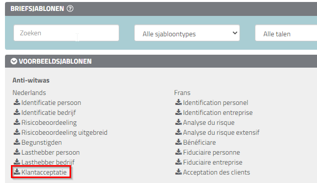317x183 pixels.
Task: Open the Risicobeoordeeling template link
Action: (49, 123)
